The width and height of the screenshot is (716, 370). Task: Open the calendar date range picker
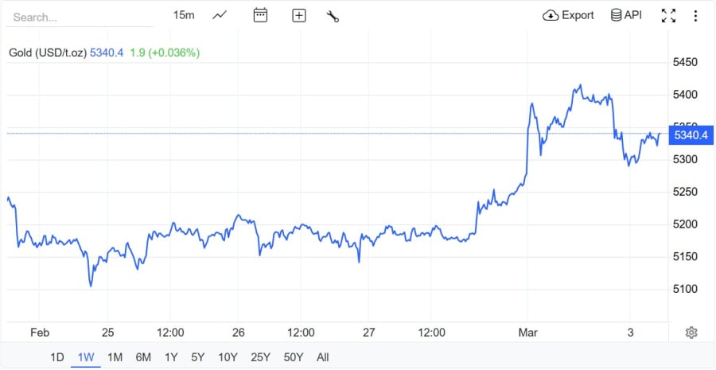click(x=260, y=15)
